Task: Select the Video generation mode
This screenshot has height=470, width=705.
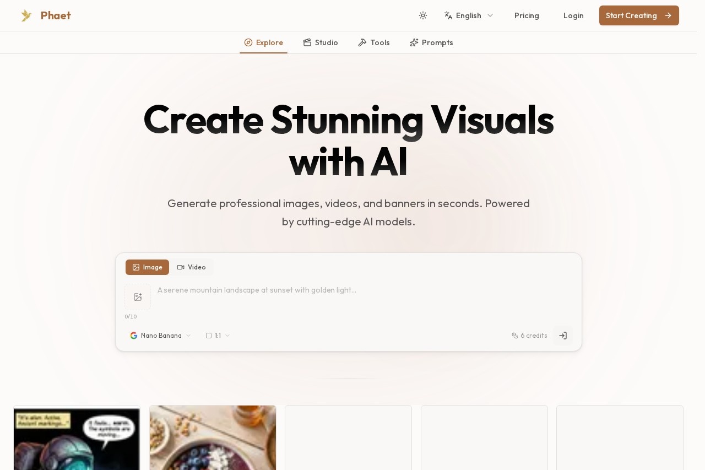Action: point(191,267)
